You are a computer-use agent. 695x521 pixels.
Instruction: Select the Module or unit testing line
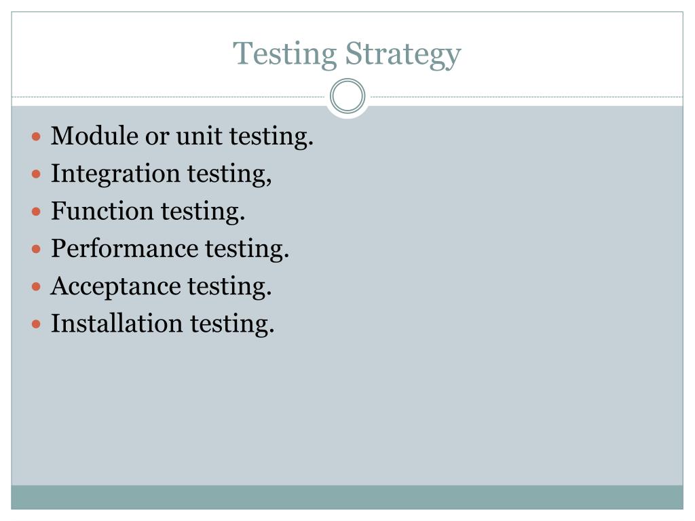[182, 136]
